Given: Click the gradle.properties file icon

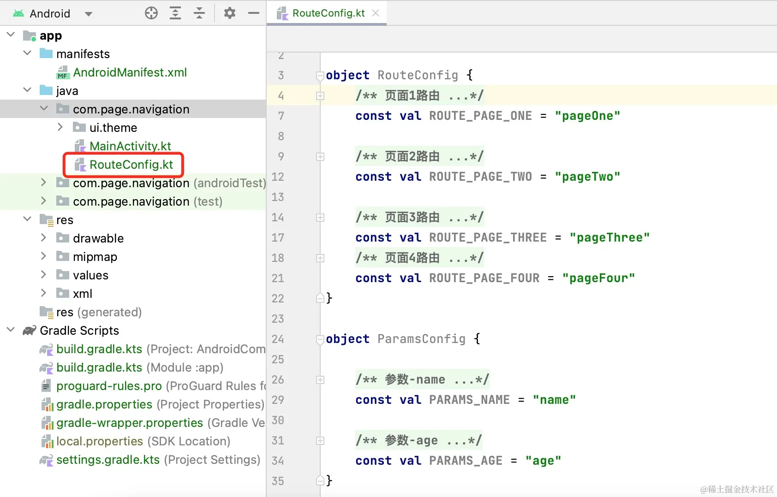Looking at the screenshot, I should (47, 404).
